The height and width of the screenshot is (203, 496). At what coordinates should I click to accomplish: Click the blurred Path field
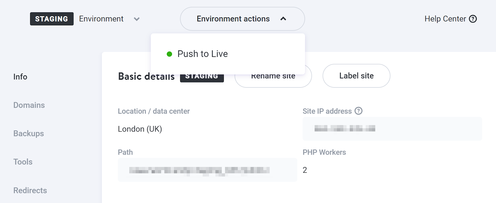(207, 170)
